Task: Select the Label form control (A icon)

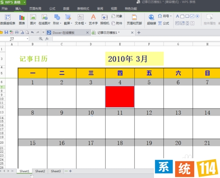Action: [x=177, y=16]
